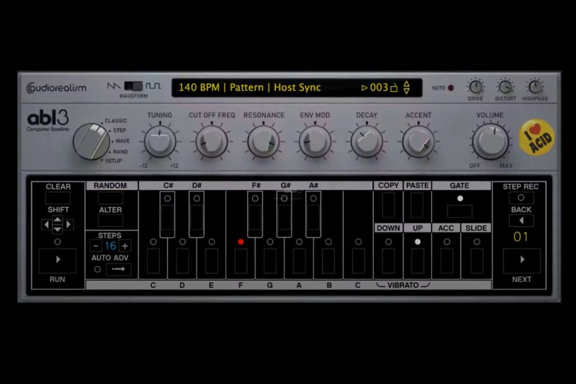Click the G white key
Viewport: 576px width, 384px height.
[x=270, y=261]
